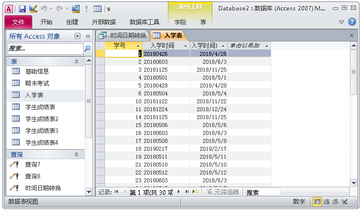
Task: Open the 创建 ribbon tab
Action: 72,22
